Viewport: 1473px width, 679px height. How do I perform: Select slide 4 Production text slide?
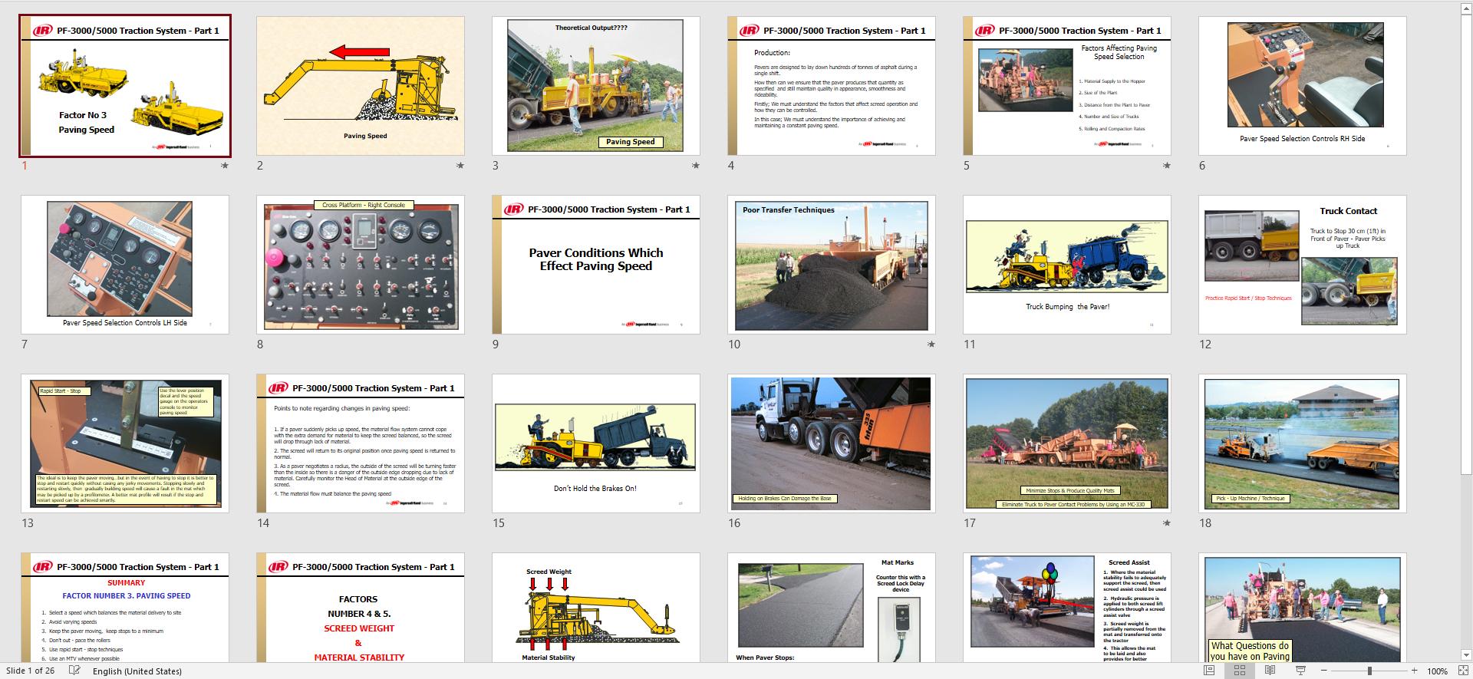[832, 86]
